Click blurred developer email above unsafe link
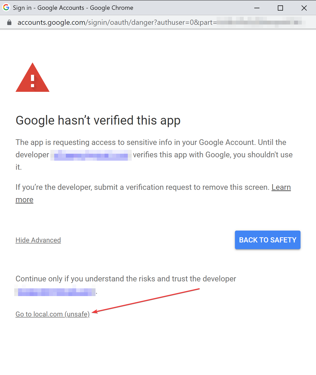The height and width of the screenshot is (375, 316). (x=55, y=291)
